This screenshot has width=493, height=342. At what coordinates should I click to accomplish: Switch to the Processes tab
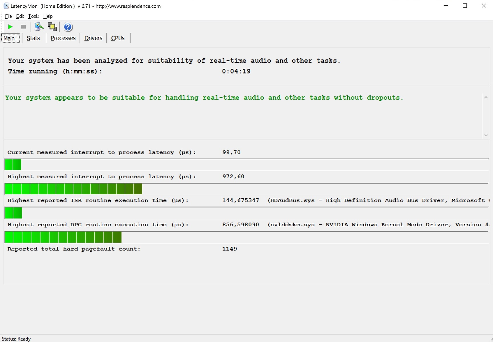click(63, 38)
